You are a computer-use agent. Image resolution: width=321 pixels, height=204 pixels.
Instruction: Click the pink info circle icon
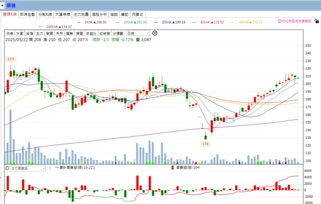pyautogui.click(x=280, y=21)
